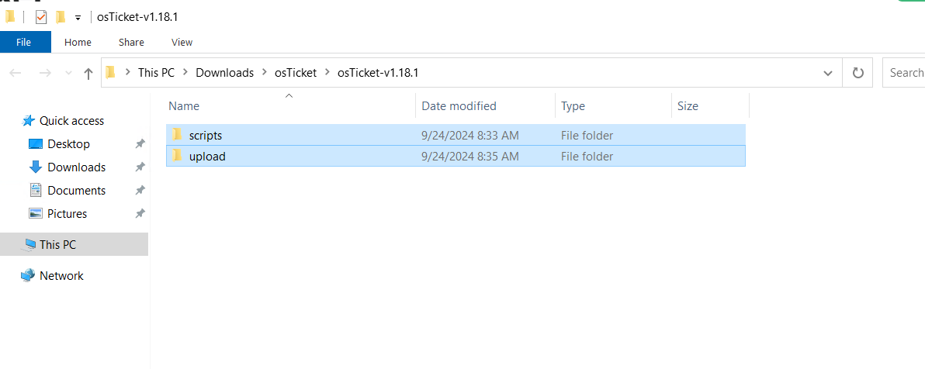Expand the address bar history dropdown
This screenshot has width=925, height=369.
(x=828, y=73)
